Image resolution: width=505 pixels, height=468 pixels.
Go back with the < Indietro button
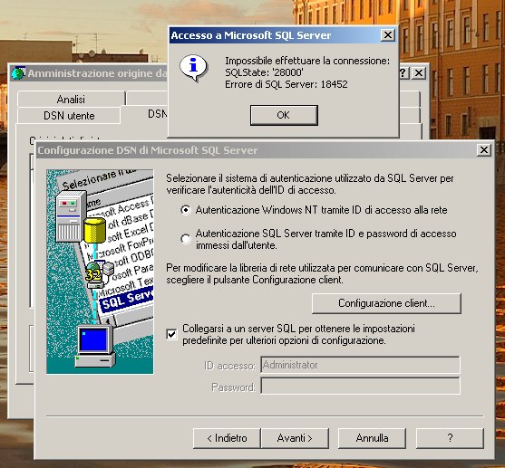(x=227, y=438)
